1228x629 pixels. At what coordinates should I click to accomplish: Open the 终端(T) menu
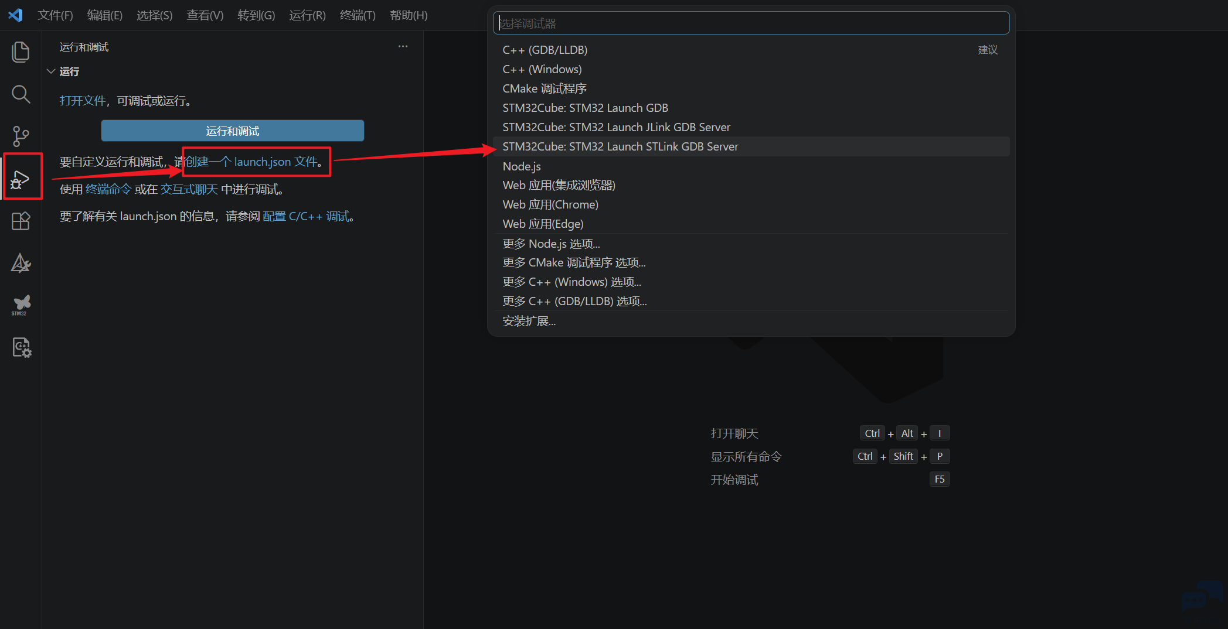tap(358, 15)
